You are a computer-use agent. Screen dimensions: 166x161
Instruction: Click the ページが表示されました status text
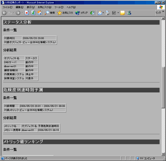pyautogui.click(x=16, y=158)
